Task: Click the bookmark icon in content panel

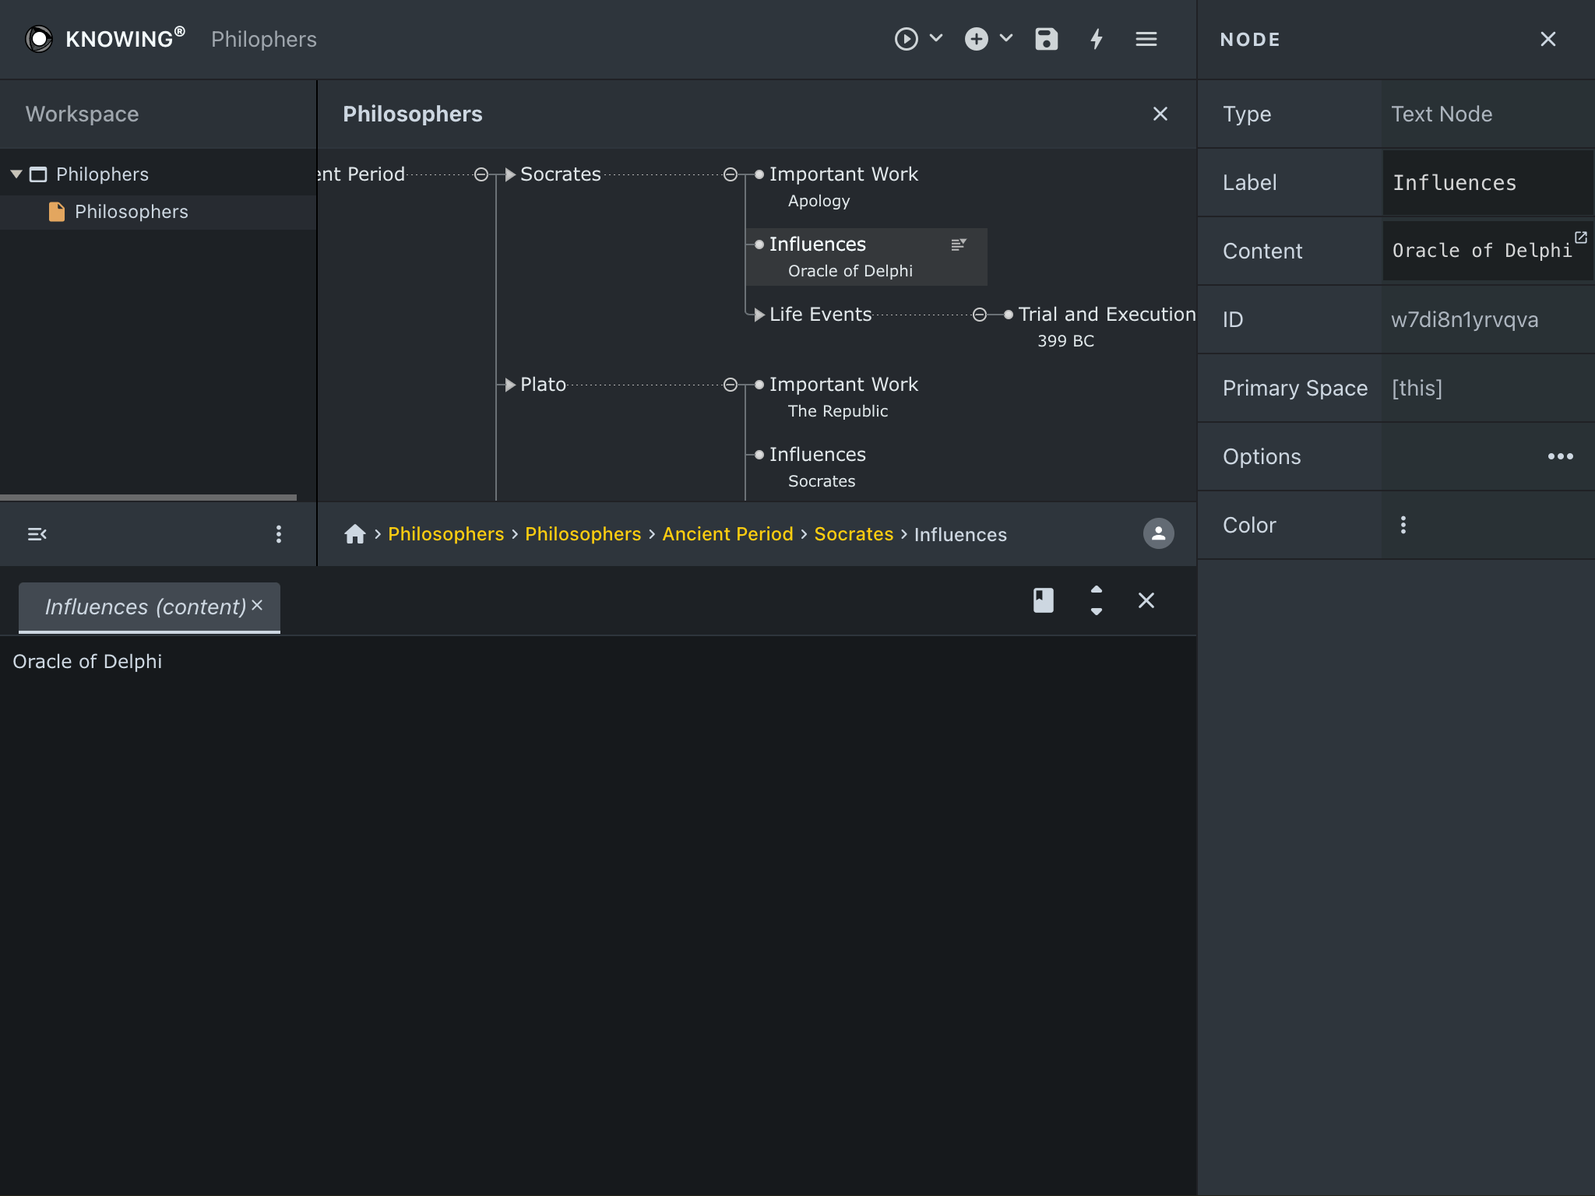Action: click(x=1043, y=600)
